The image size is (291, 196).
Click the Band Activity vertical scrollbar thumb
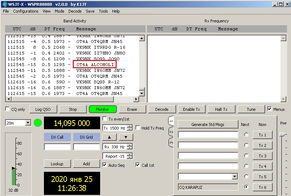tap(142, 89)
